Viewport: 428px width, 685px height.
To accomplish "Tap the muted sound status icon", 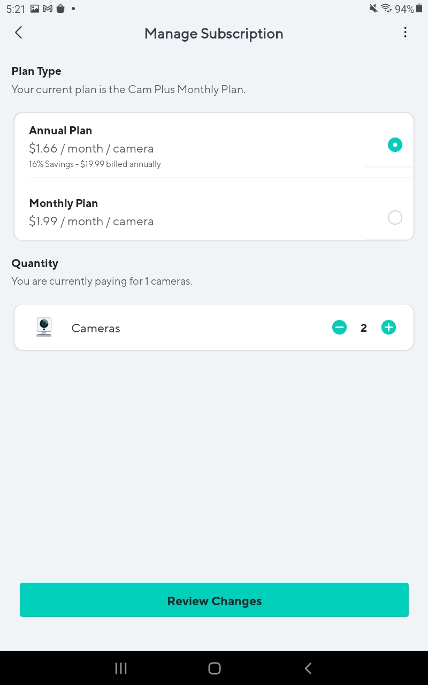I will [x=373, y=9].
